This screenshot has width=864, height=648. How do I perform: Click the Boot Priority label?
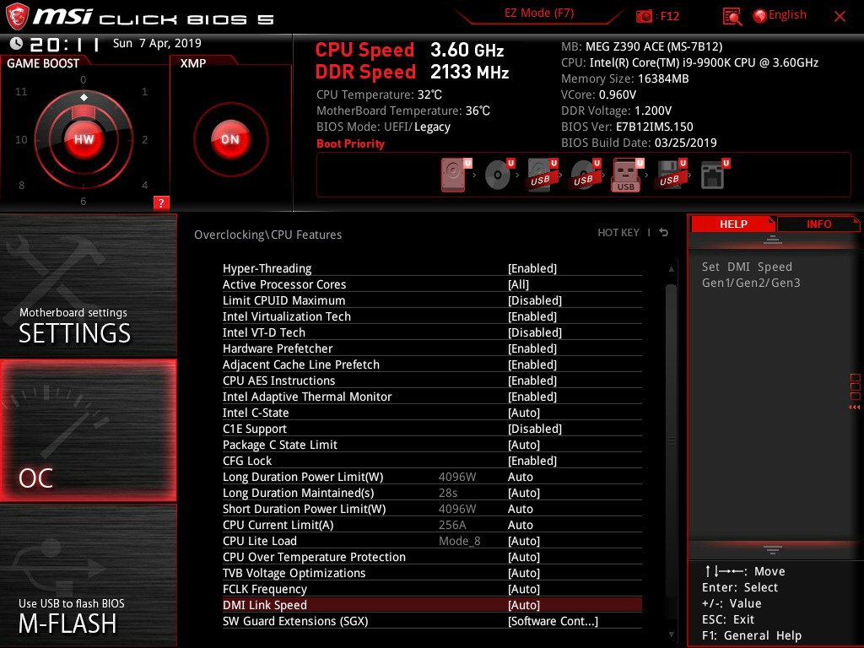[350, 143]
